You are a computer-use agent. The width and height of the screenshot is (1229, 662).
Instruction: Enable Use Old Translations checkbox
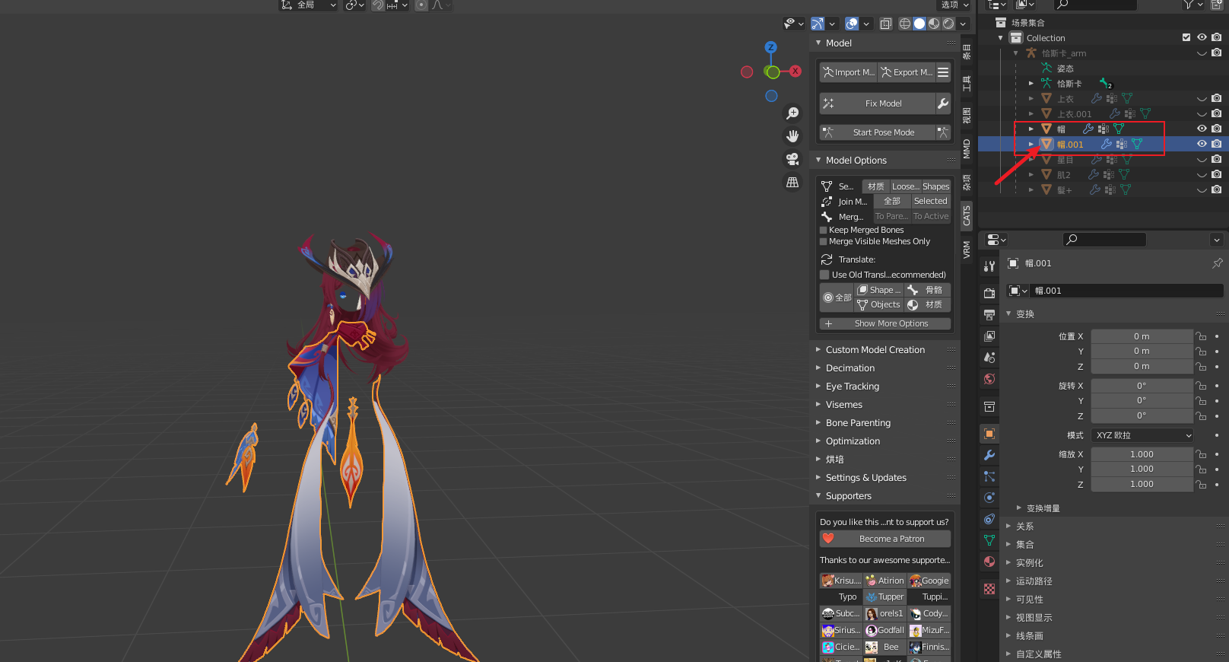tap(824, 275)
